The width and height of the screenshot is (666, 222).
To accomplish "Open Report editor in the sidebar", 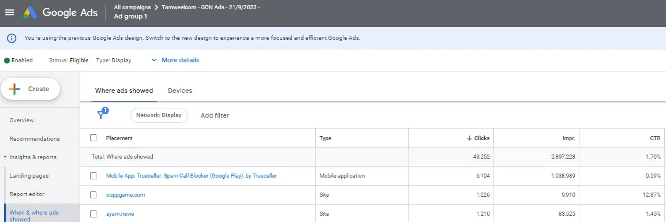I will coord(27,194).
